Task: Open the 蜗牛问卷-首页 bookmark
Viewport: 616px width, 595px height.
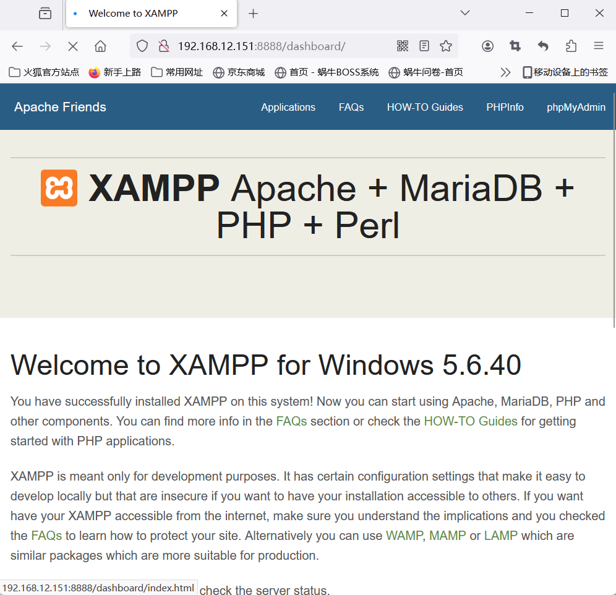Action: (426, 72)
